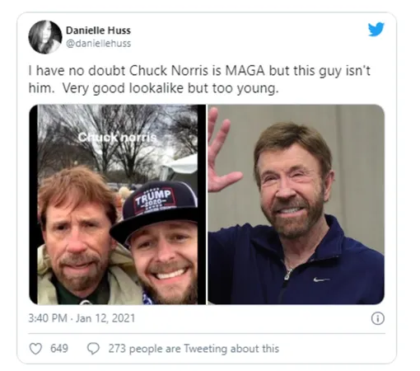Enlarge the right photo of waving man
The image size is (420, 371).
(x=296, y=204)
